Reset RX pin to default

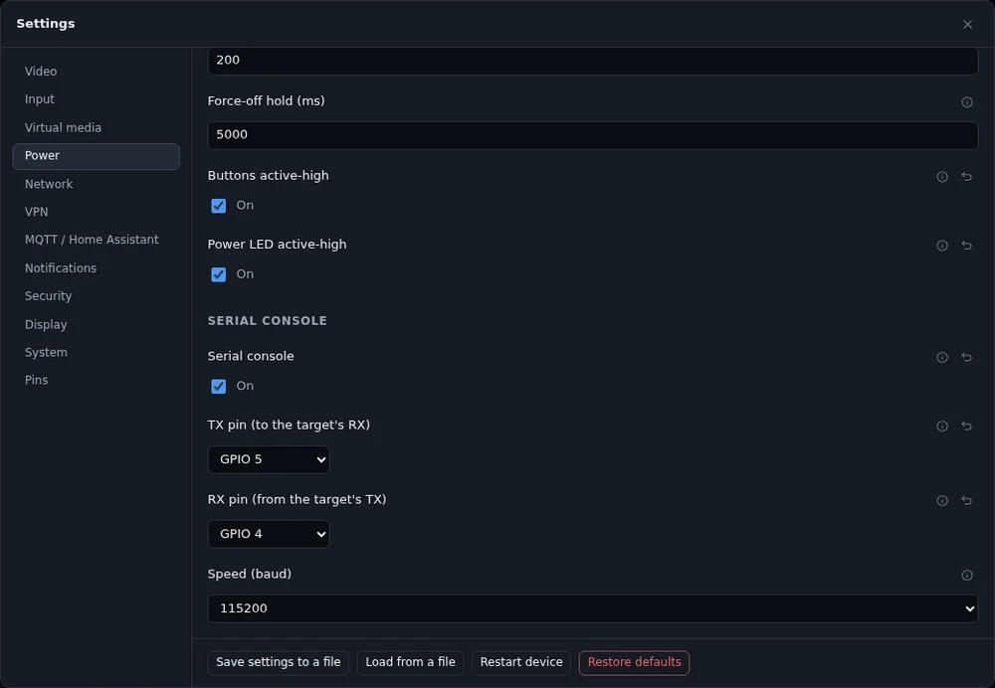[966, 501]
